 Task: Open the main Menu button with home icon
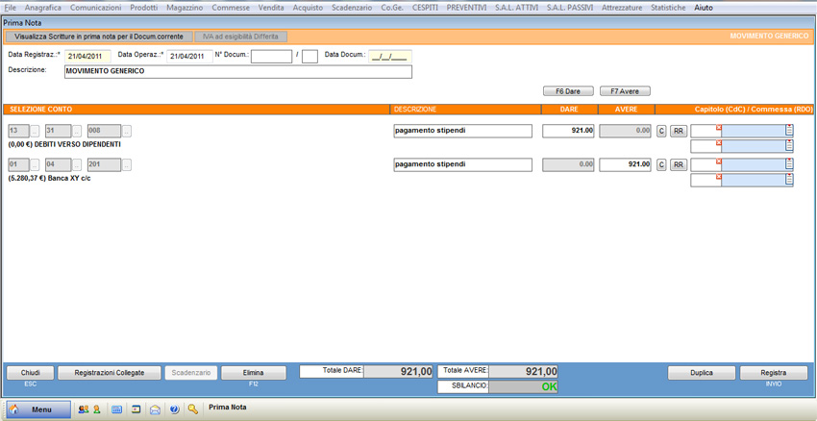point(38,409)
